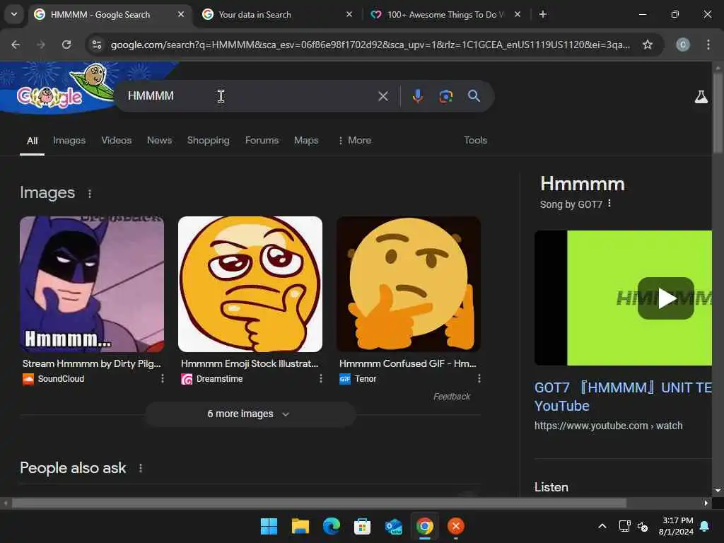The height and width of the screenshot is (543, 724).
Task: Go back with the browser back arrow
Action: click(x=16, y=45)
